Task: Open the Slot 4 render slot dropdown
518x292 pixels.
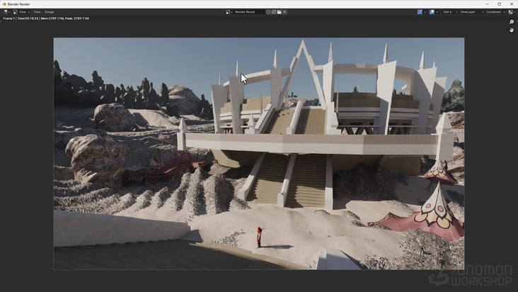Action: tap(449, 12)
